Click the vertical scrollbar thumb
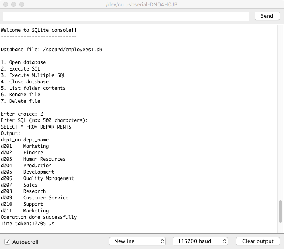This screenshot has height=249, width=284. 280,212
